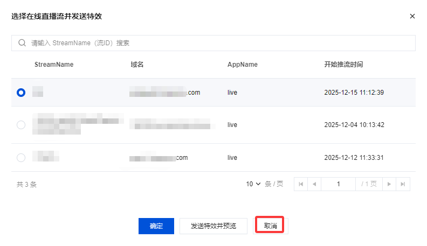
Task: Go to first page of results
Action: [x=301, y=184]
